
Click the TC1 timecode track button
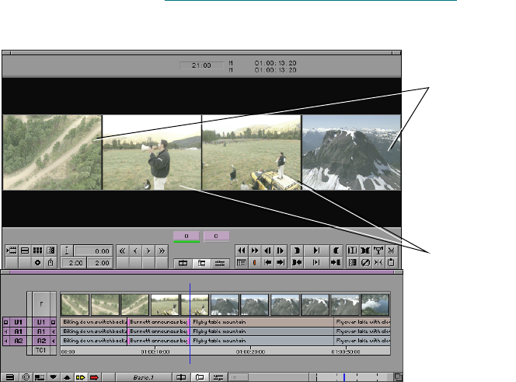pos(41,350)
